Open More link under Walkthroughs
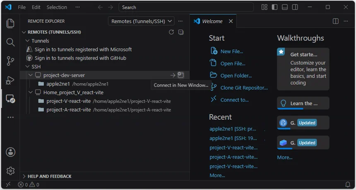Screen dimensions: 356x190 [x=285, y=157]
